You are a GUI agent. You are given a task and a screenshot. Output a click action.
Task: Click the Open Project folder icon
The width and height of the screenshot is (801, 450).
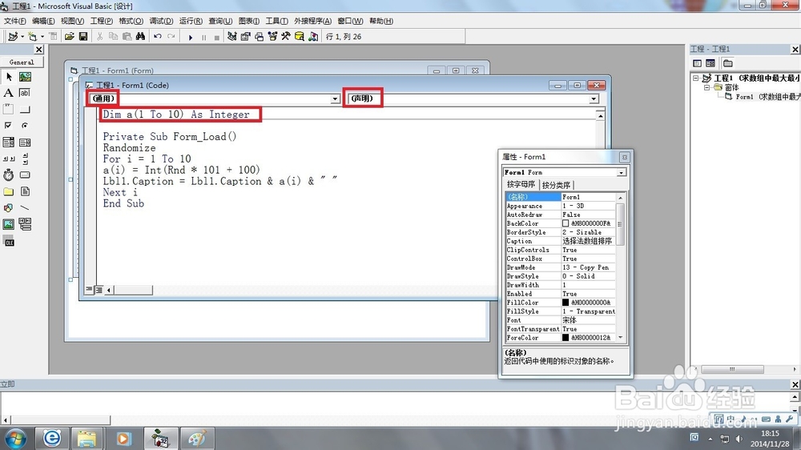(70, 36)
